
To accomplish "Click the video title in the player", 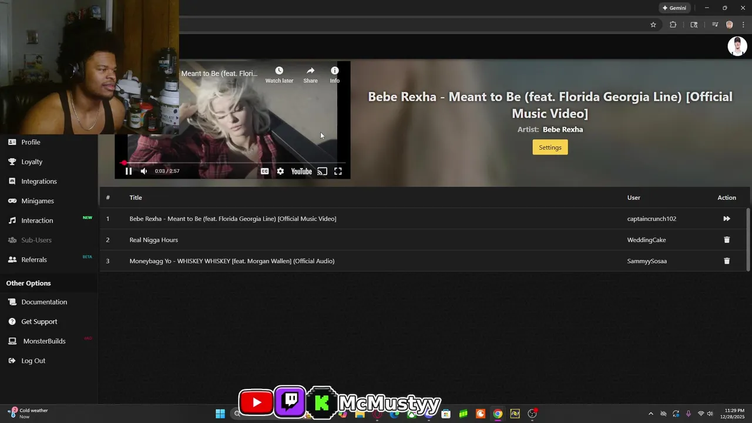I will pos(219,73).
